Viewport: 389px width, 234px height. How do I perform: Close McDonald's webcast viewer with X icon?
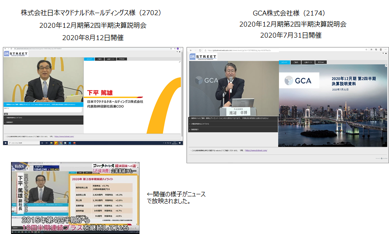[x=180, y=52]
